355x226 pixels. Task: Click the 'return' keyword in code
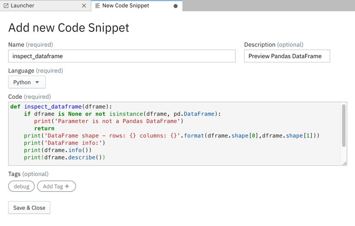pyautogui.click(x=44, y=128)
